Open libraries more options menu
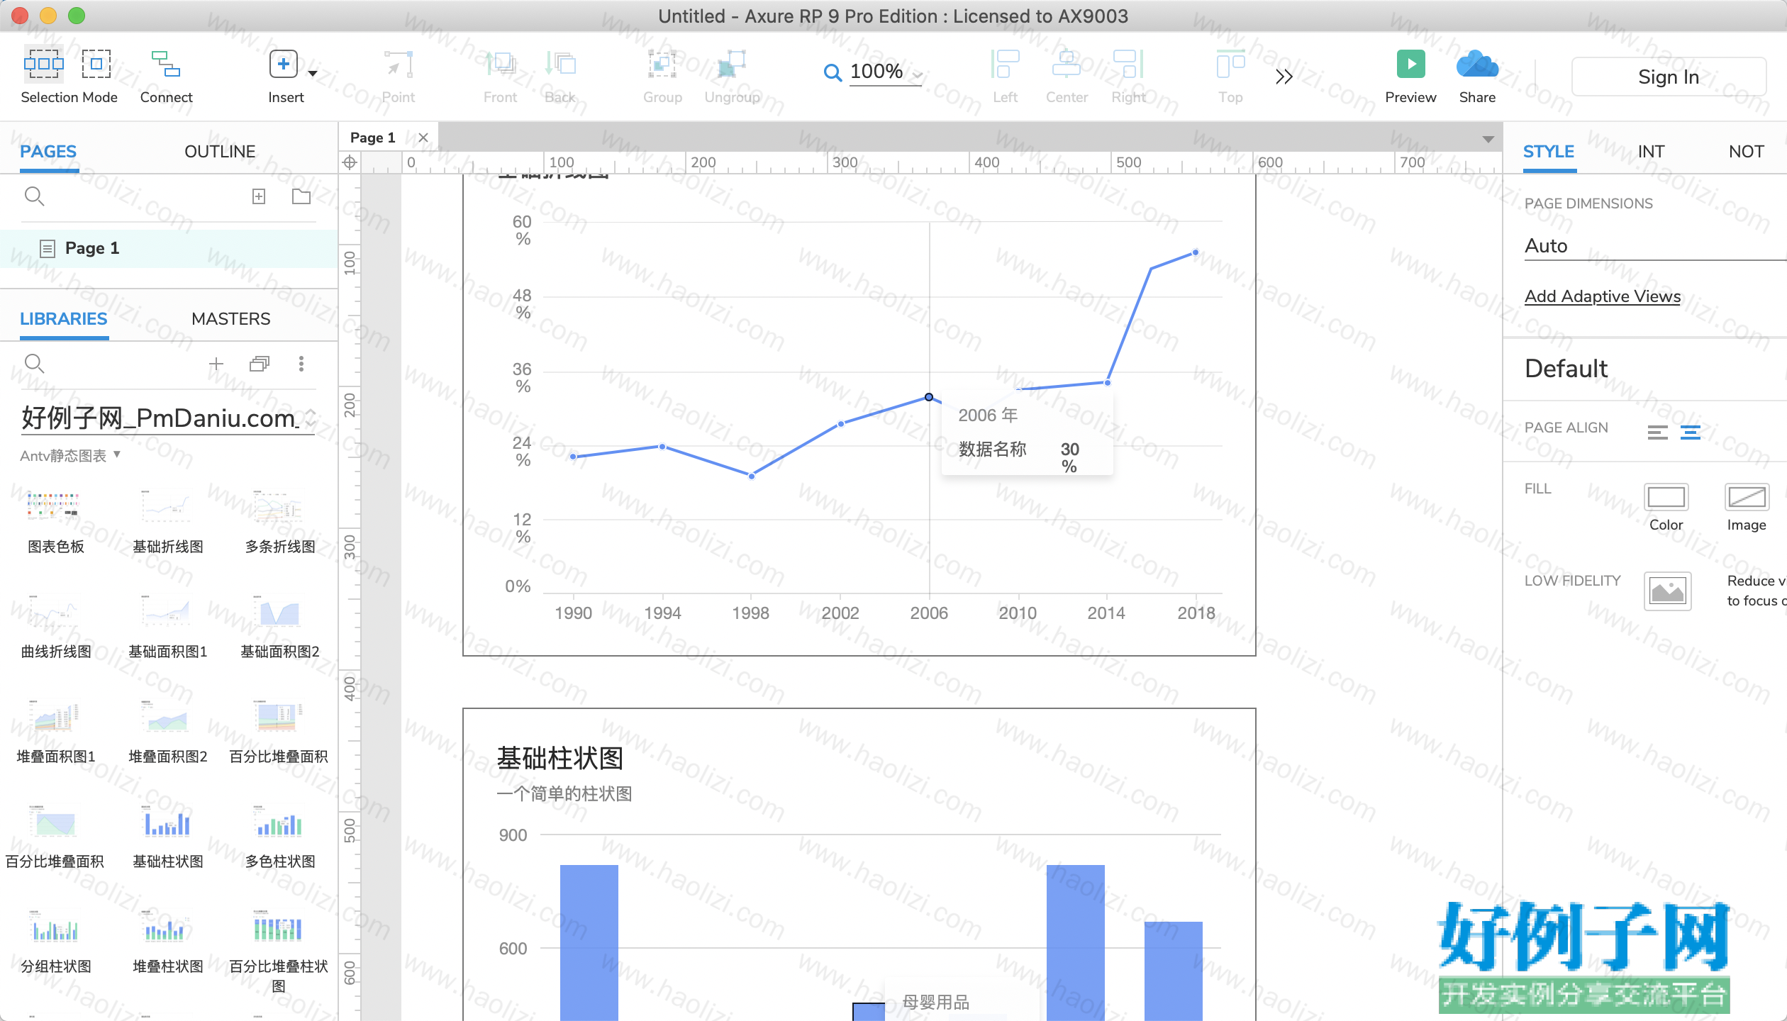This screenshot has height=1021, width=1787. click(301, 364)
